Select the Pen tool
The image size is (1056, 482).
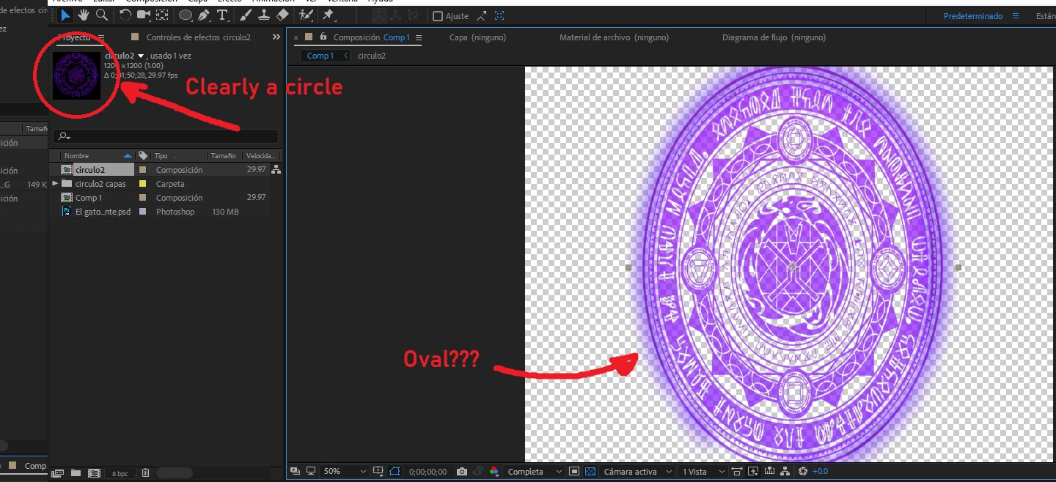pyautogui.click(x=204, y=15)
